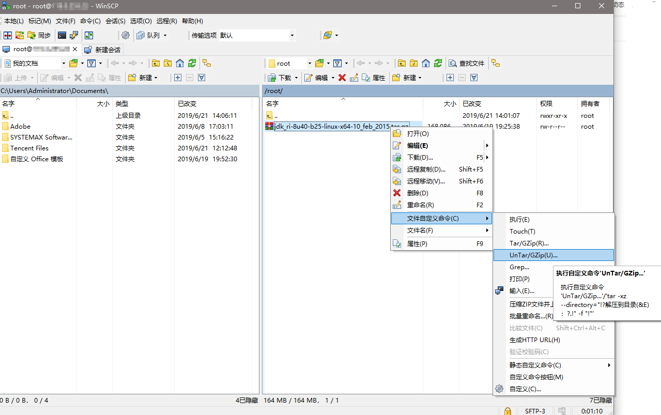Click the Preferences gear icon
This screenshot has height=415, width=661.
126,35
